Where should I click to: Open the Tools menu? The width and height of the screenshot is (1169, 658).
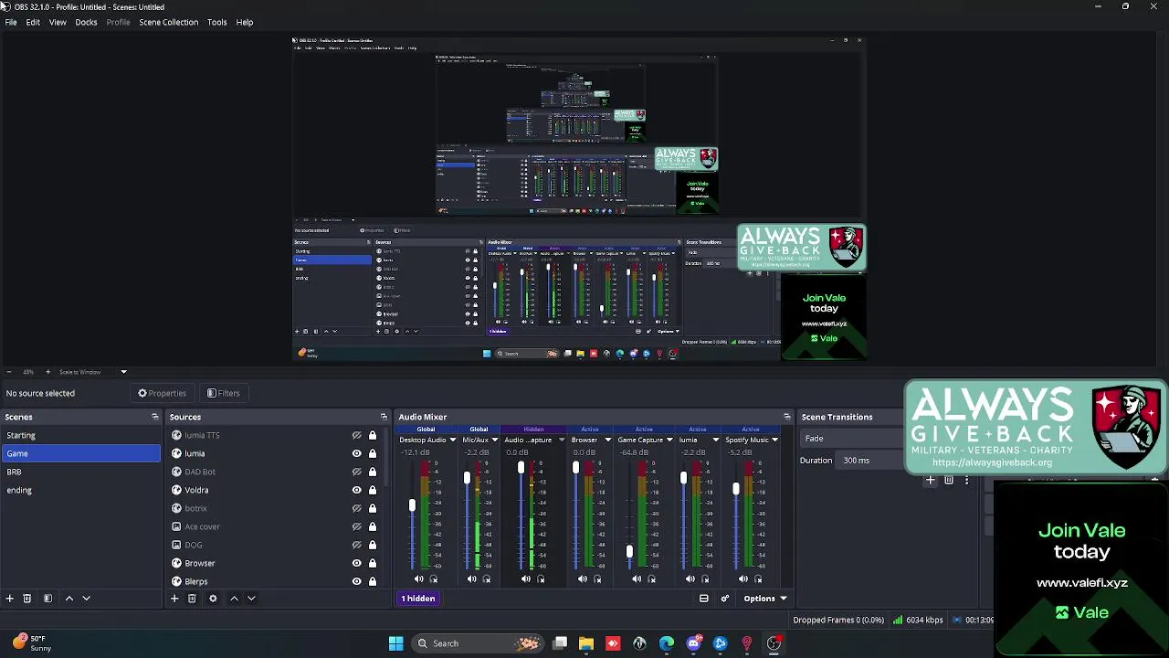pos(216,22)
